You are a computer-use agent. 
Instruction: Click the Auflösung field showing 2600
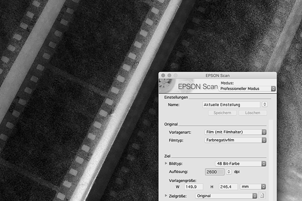point(214,172)
